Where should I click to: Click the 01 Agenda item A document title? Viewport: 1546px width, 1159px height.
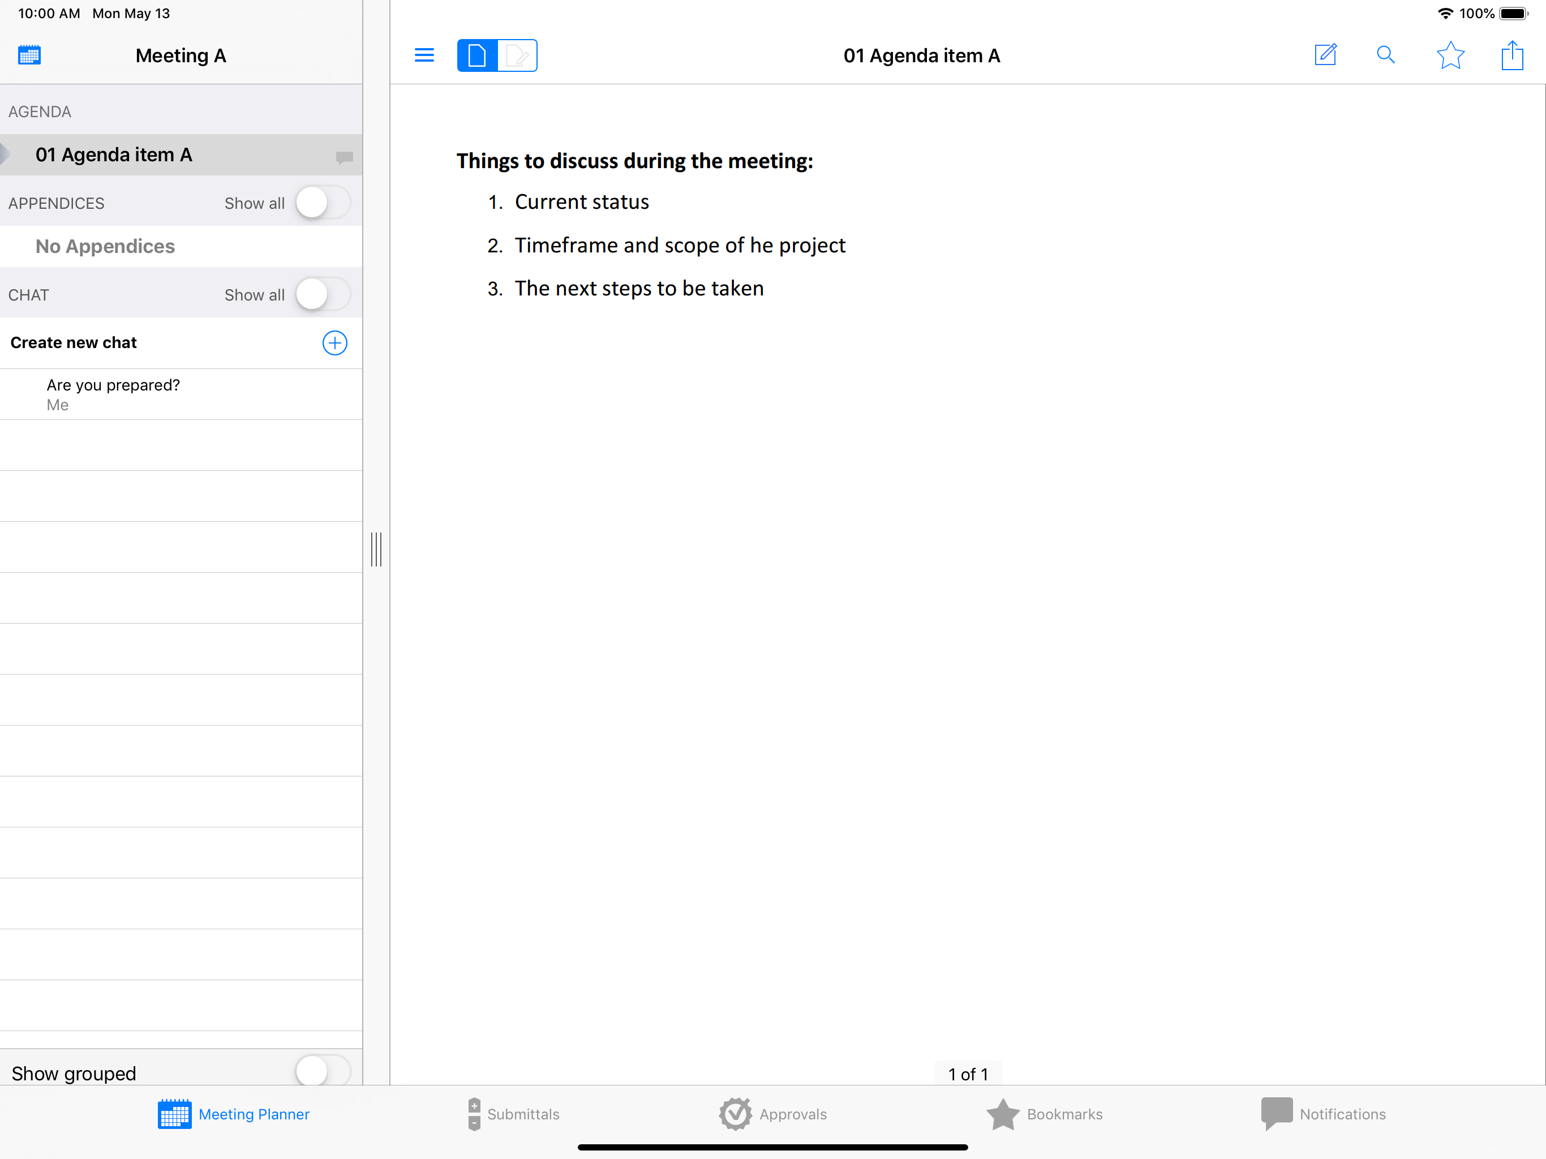coord(922,55)
